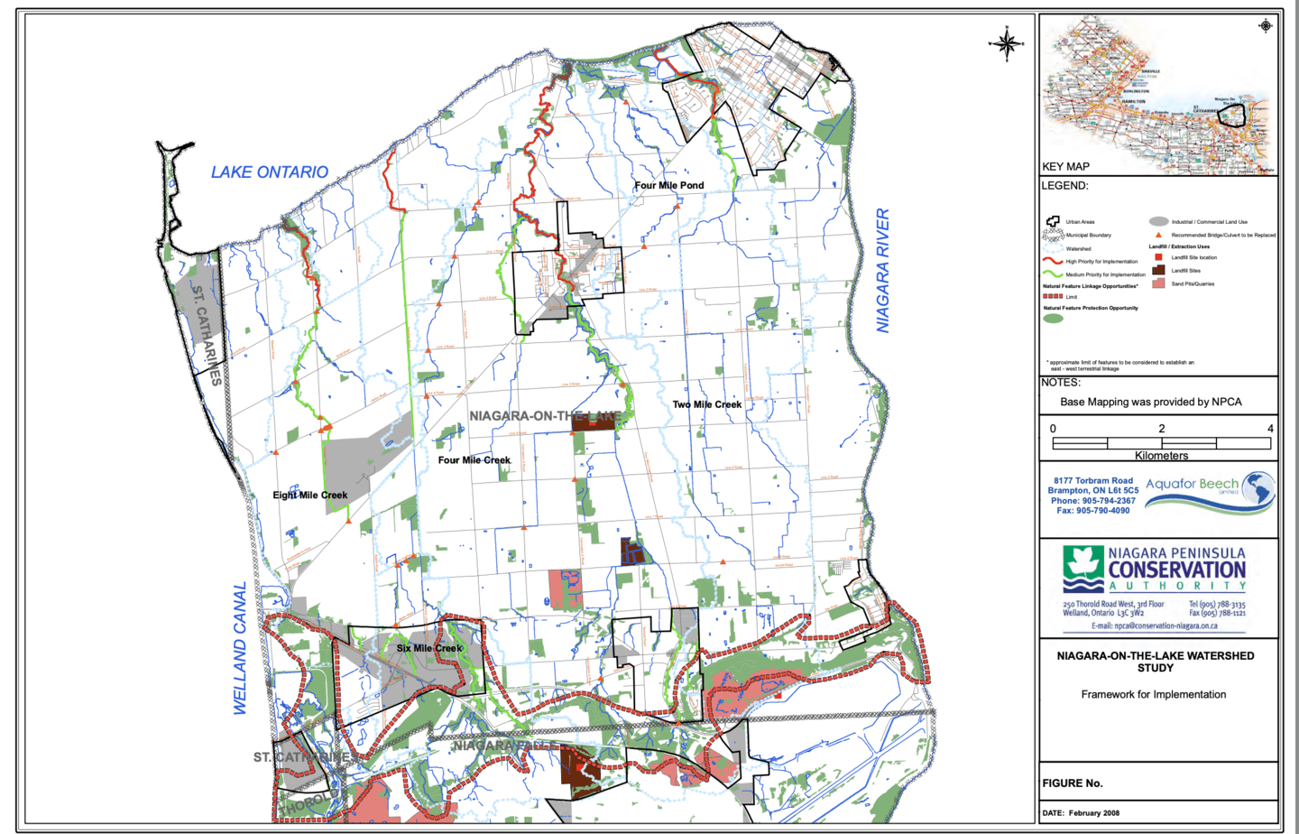Screen dimensions: 1299x834
Task: Click the green Medium Priority line symbol
Action: pyautogui.click(x=1053, y=273)
